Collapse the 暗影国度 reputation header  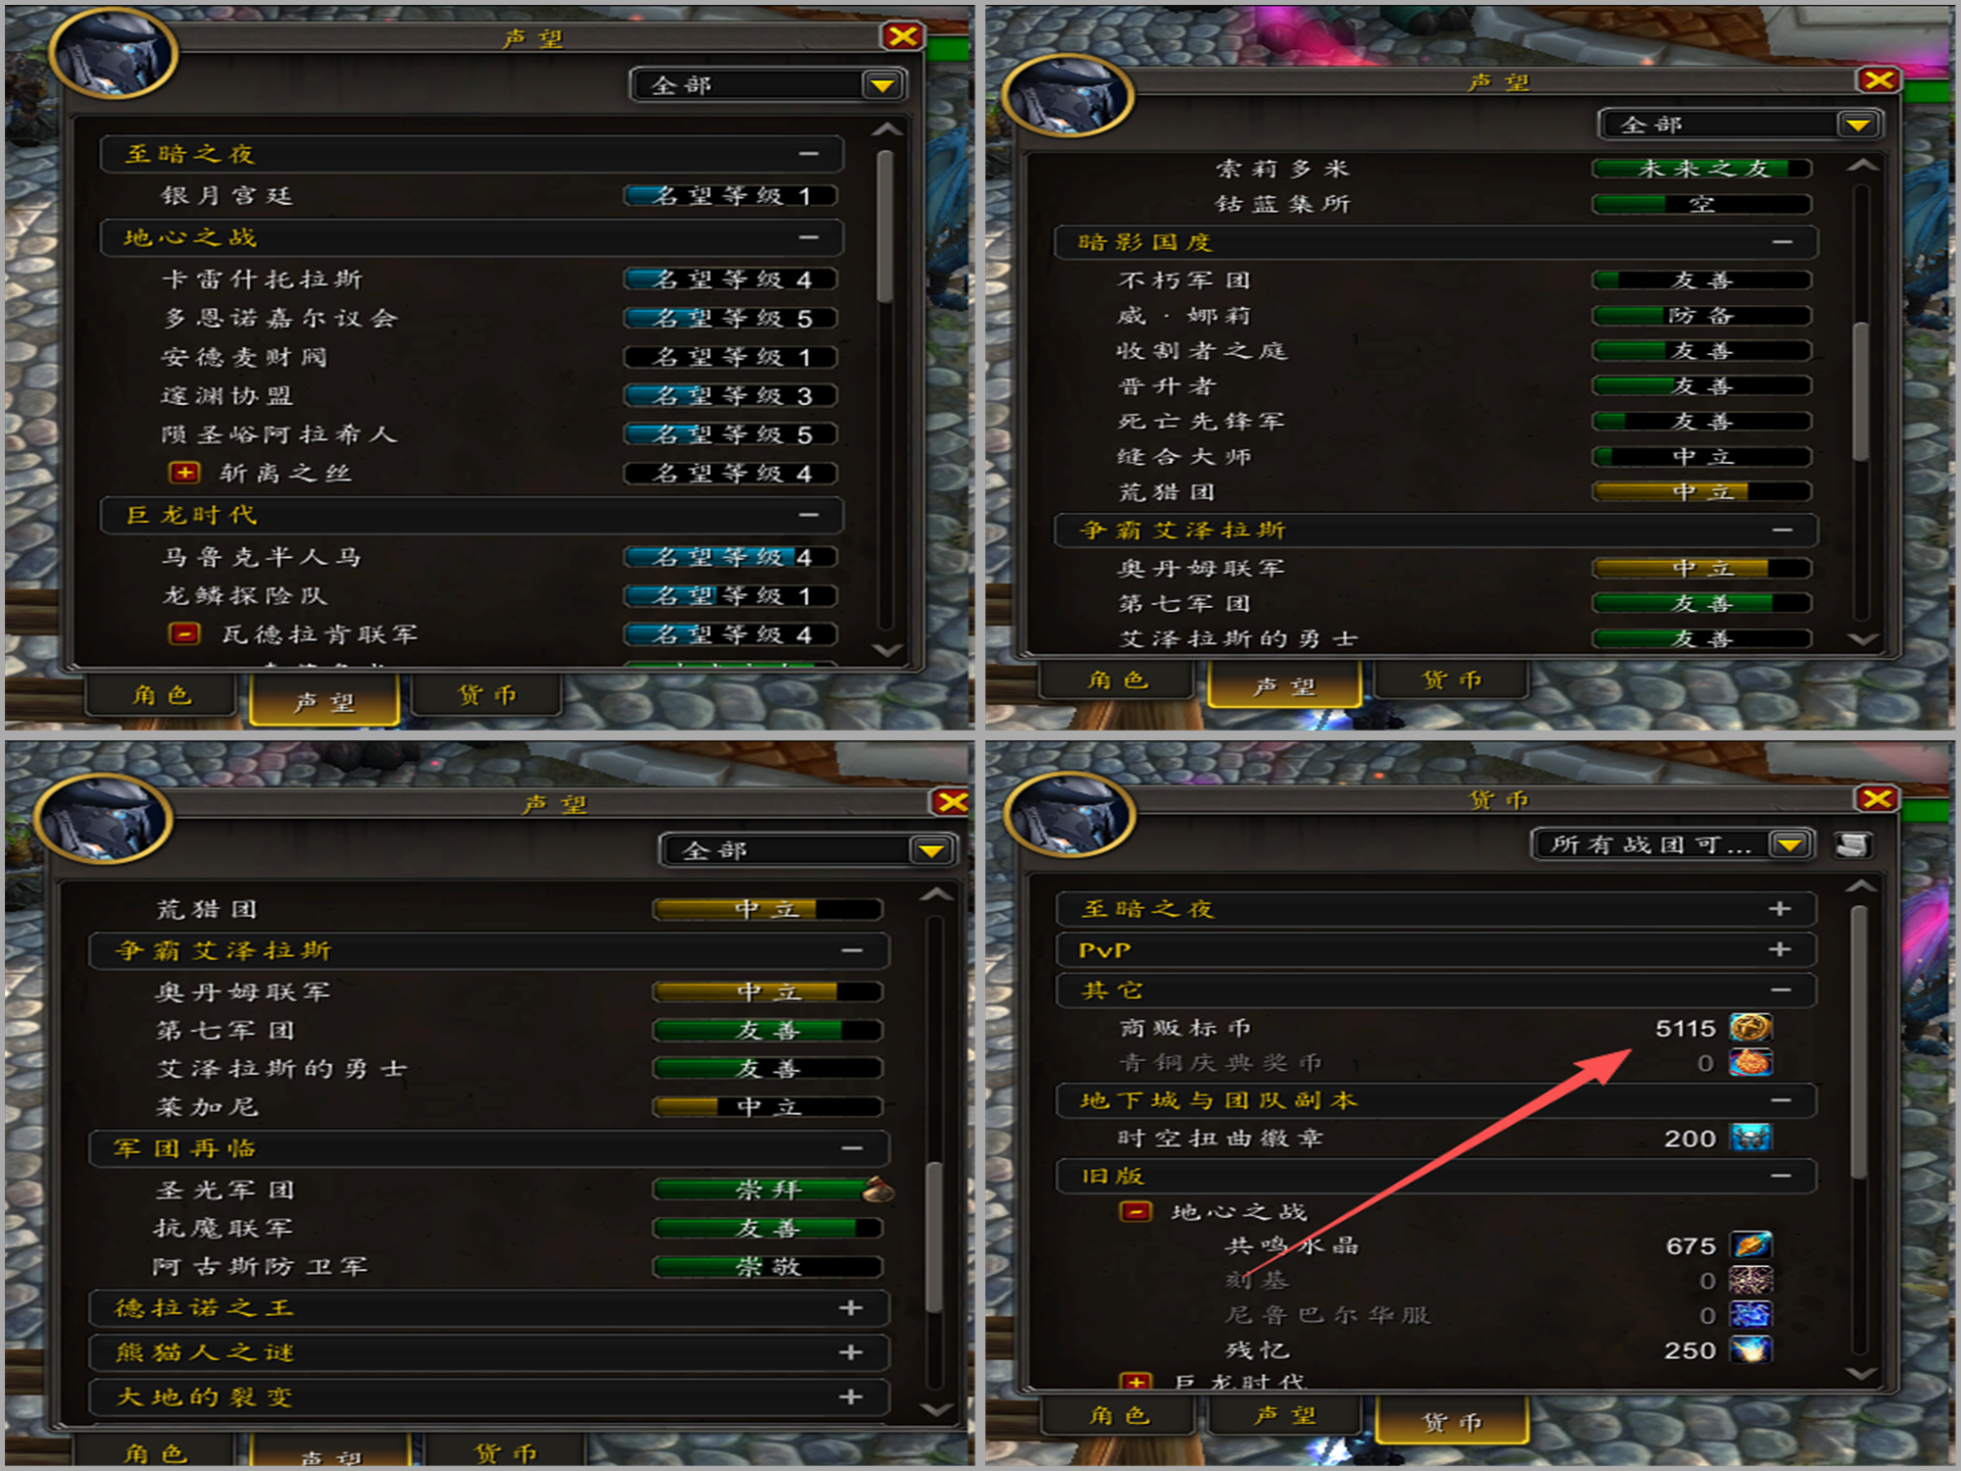(x=1436, y=242)
